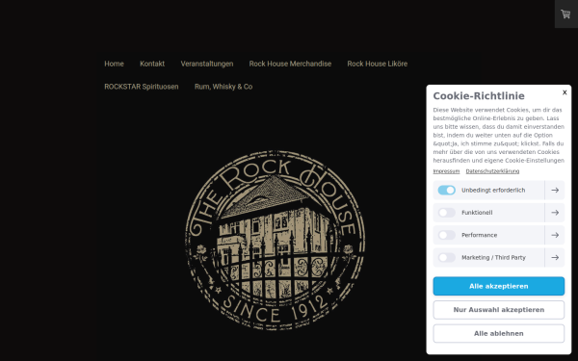Click the Performance label text
The width and height of the screenshot is (578, 361).
[479, 235]
